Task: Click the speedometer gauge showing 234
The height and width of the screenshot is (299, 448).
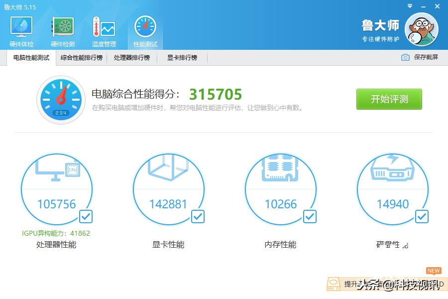Action: pyautogui.click(x=61, y=99)
